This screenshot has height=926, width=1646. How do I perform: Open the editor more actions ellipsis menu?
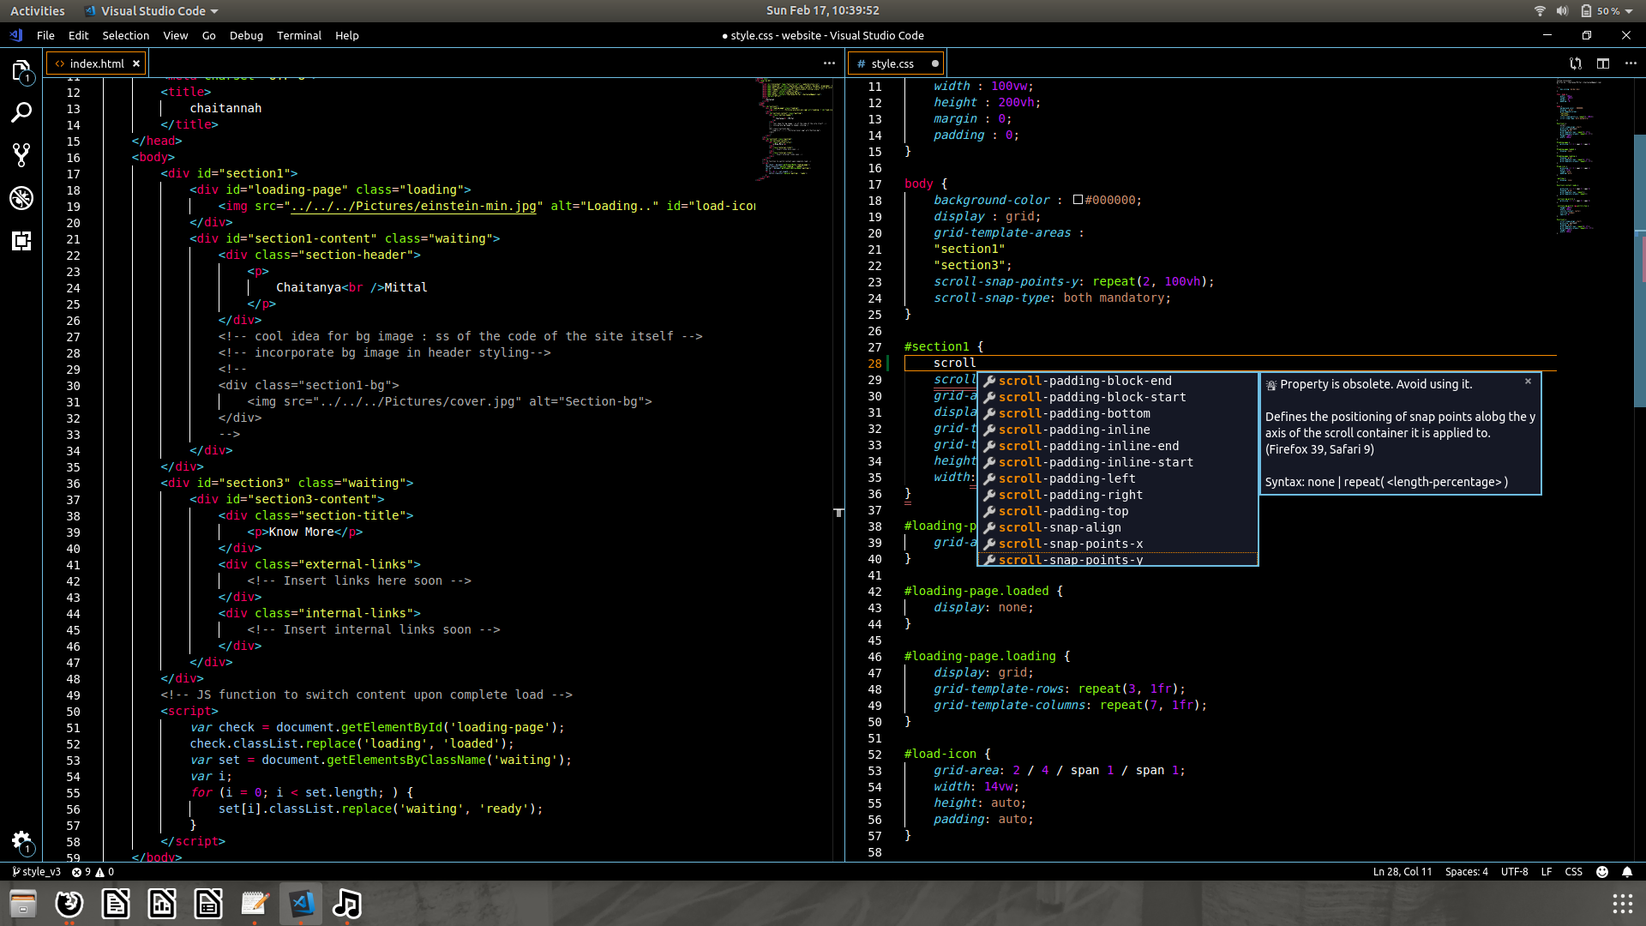click(1632, 63)
